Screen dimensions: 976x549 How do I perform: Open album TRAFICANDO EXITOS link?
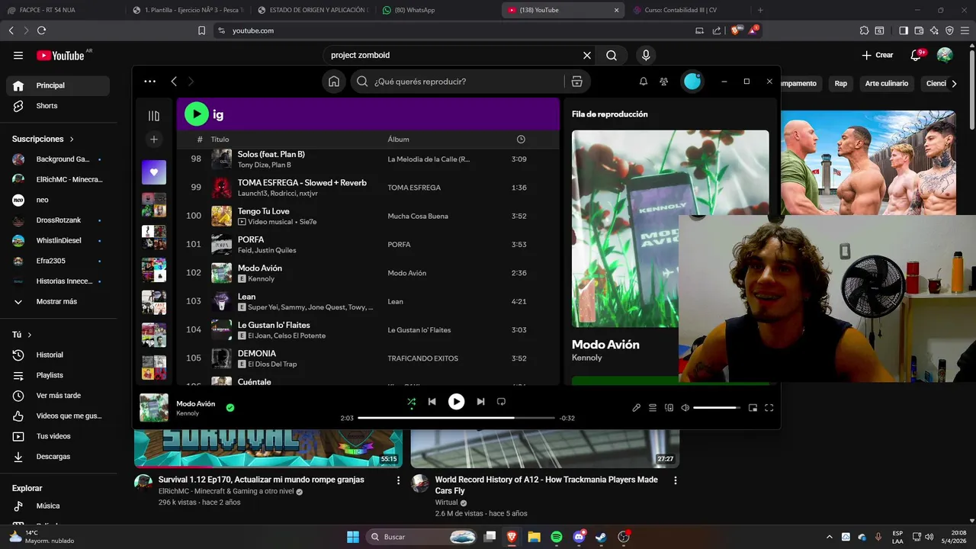422,358
